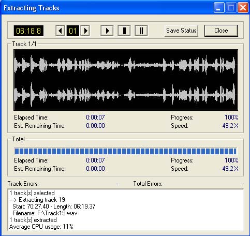Click the upper channel waveform
Screen dimensions: 250x236
[126, 65]
